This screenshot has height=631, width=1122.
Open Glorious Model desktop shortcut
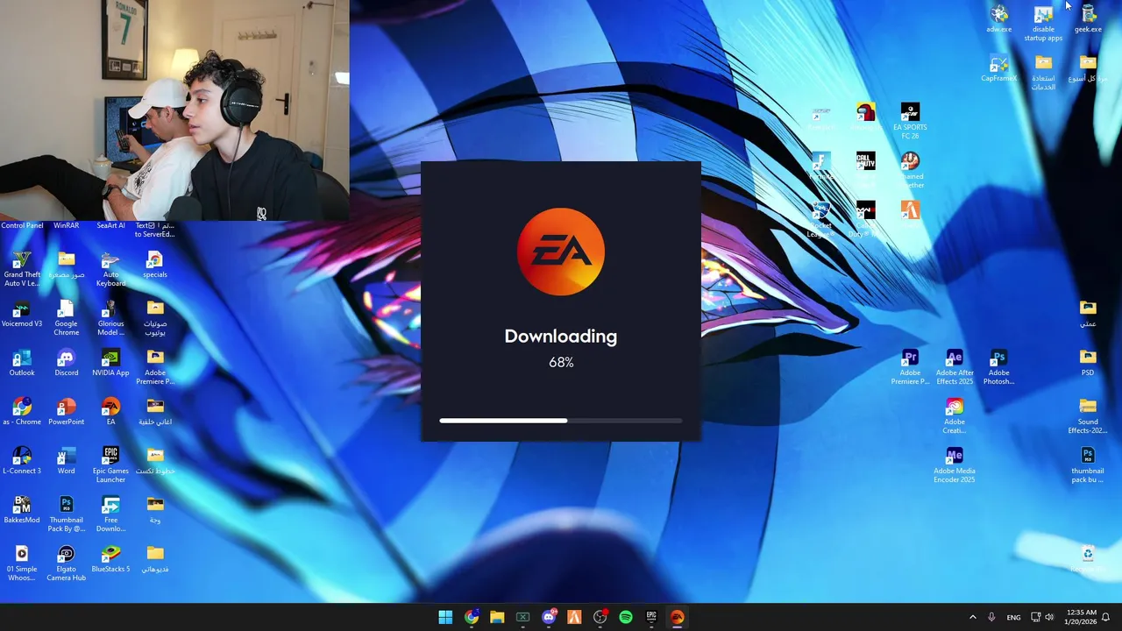pos(110,317)
